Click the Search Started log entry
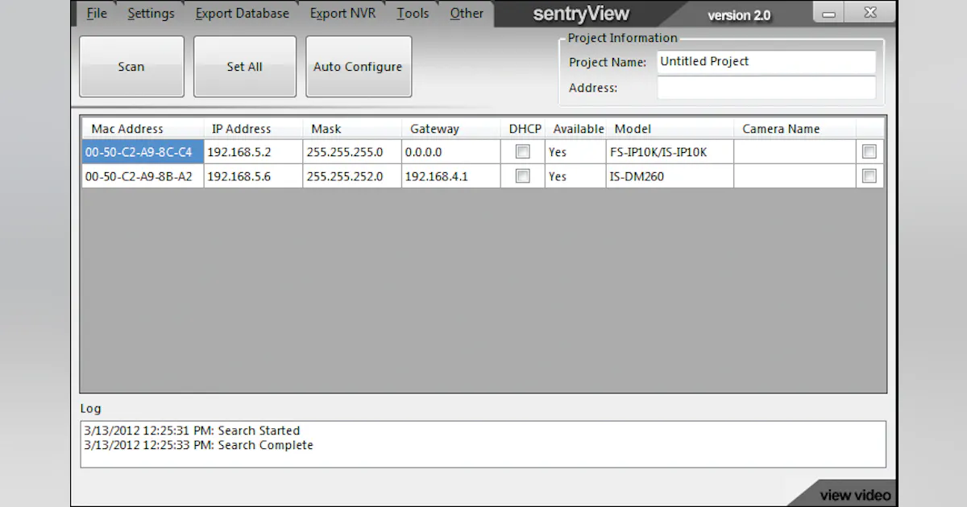The image size is (967, 507). click(192, 431)
